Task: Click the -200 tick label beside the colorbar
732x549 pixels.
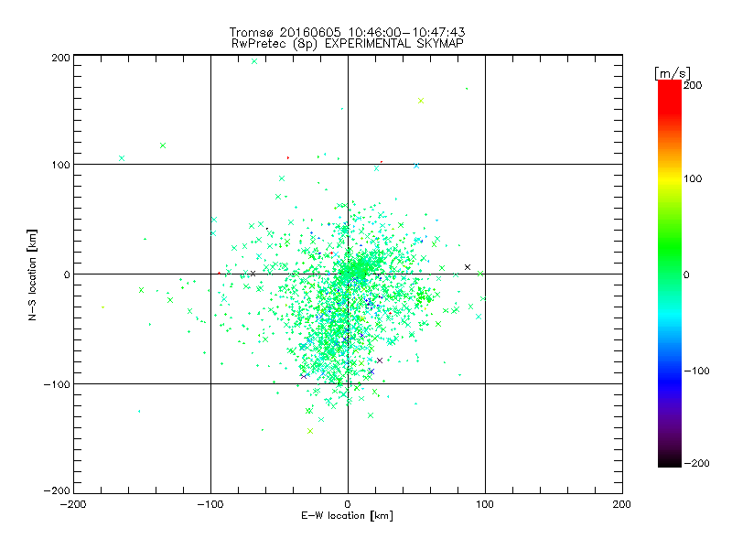Action: pos(699,464)
